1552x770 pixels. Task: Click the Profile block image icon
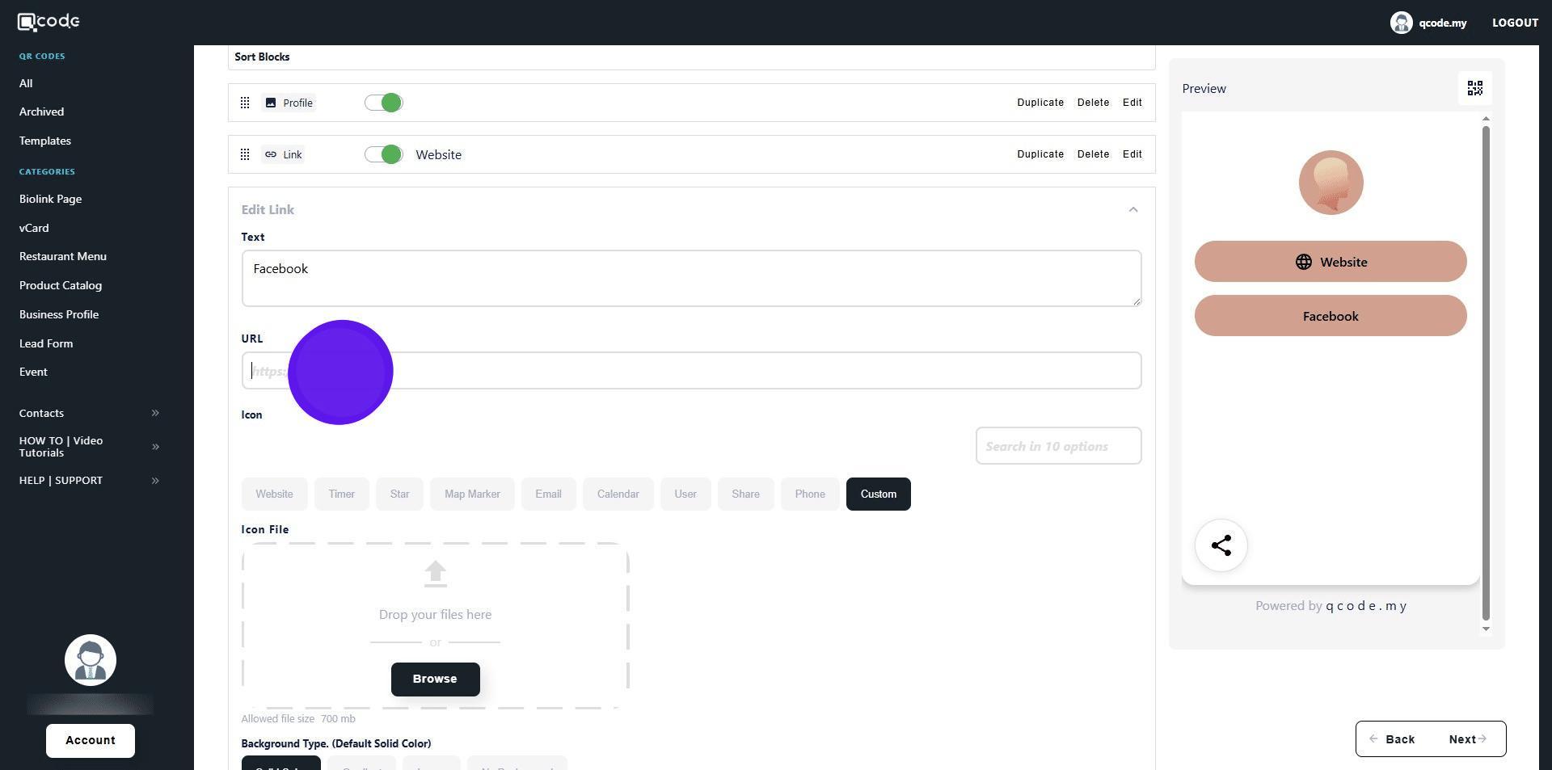(x=271, y=103)
